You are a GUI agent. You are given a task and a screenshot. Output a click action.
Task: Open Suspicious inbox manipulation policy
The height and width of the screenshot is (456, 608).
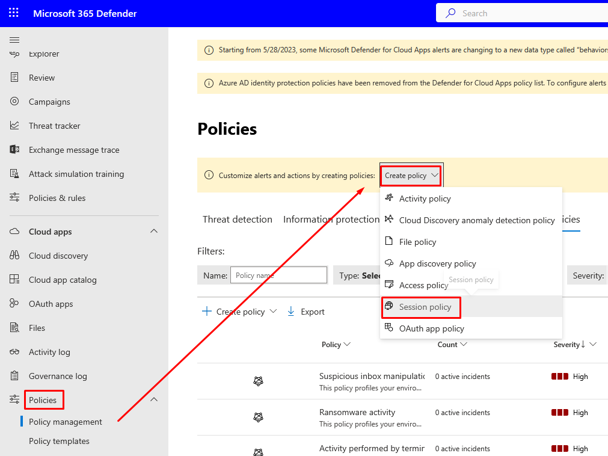(x=372, y=376)
